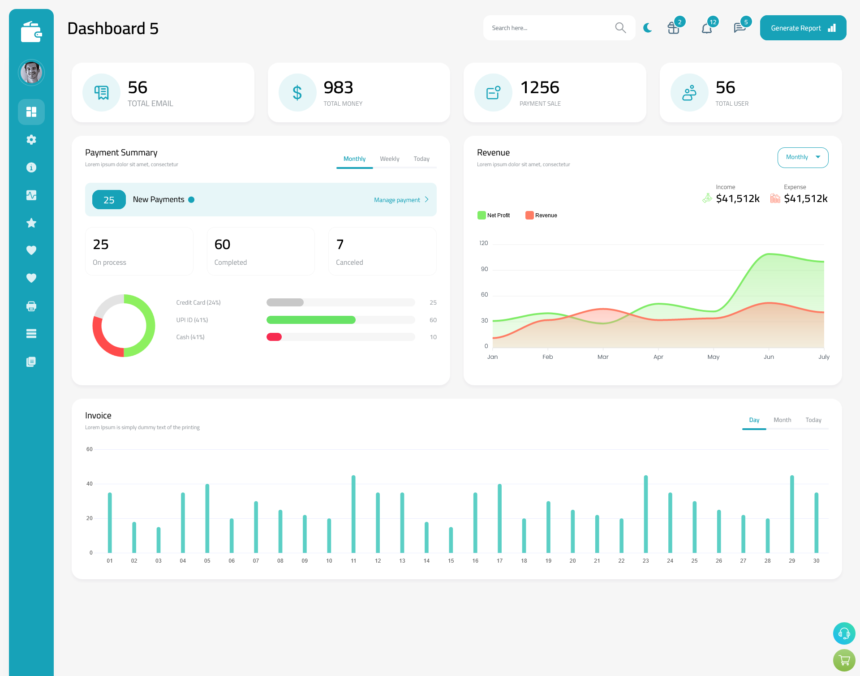860x676 pixels.
Task: Select Monthly dropdown in Revenue panel
Action: coord(802,156)
